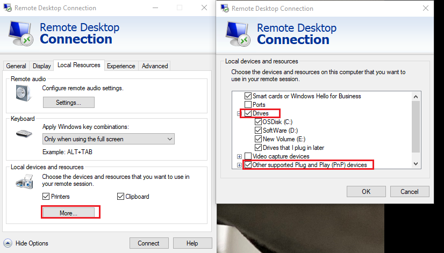Toggle the Printers checkbox
The width and height of the screenshot is (444, 253).
(46, 197)
